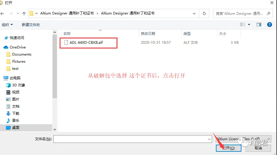Click the navigation pane scroll down arrow
The height and width of the screenshot is (155, 277).
pos(55,130)
